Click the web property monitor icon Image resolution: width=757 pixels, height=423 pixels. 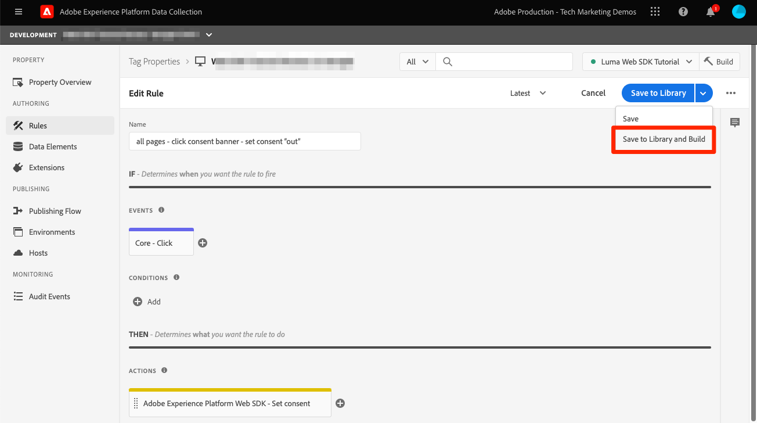click(x=200, y=62)
